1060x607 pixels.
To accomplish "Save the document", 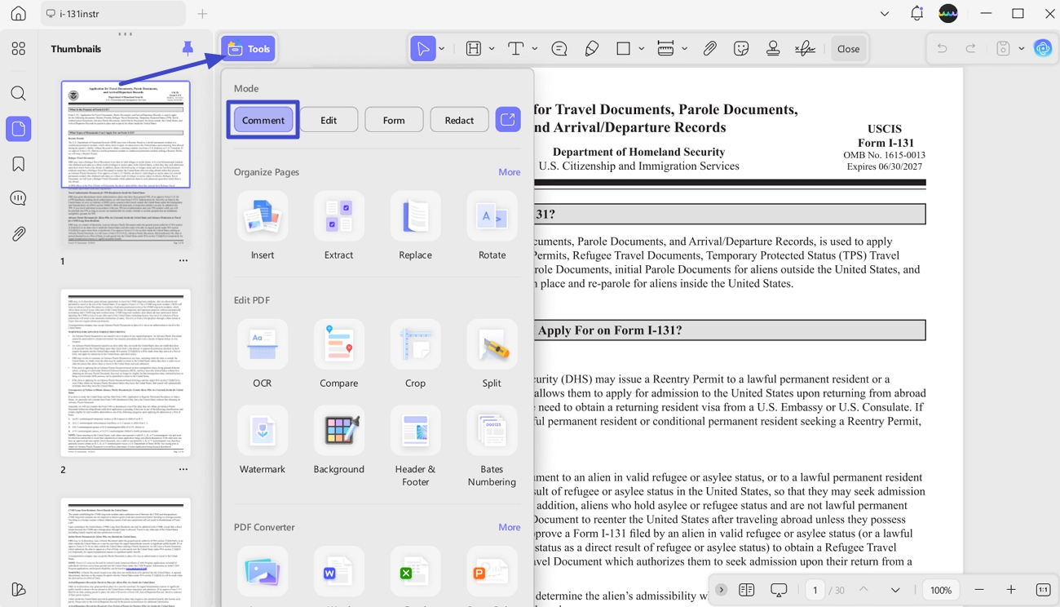I will click(x=1003, y=49).
